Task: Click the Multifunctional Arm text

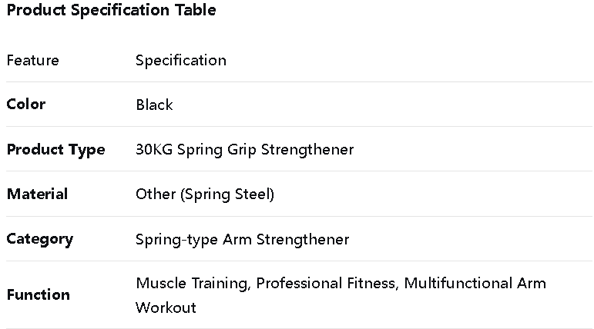Action: (x=475, y=283)
